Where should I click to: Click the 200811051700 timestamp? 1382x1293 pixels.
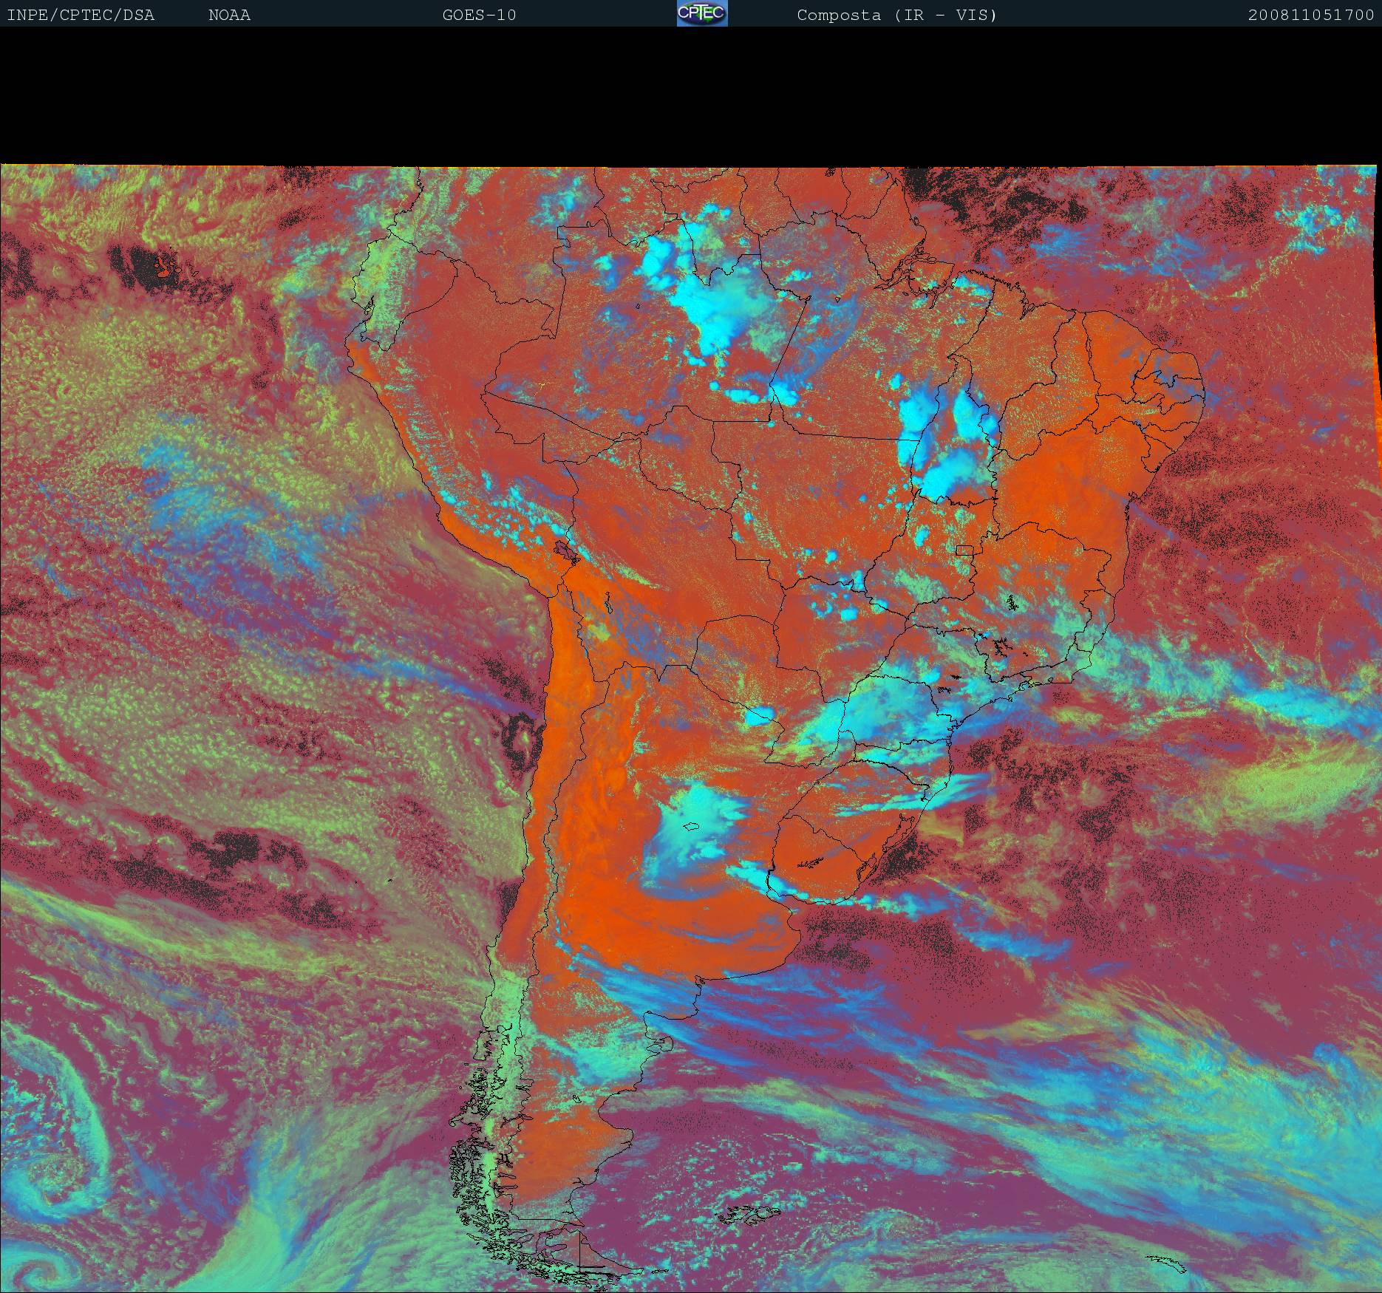click(x=1310, y=15)
